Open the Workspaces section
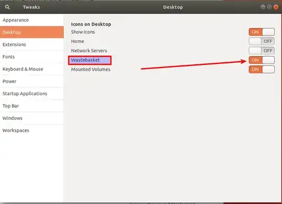The image size is (282, 204). pos(32,130)
